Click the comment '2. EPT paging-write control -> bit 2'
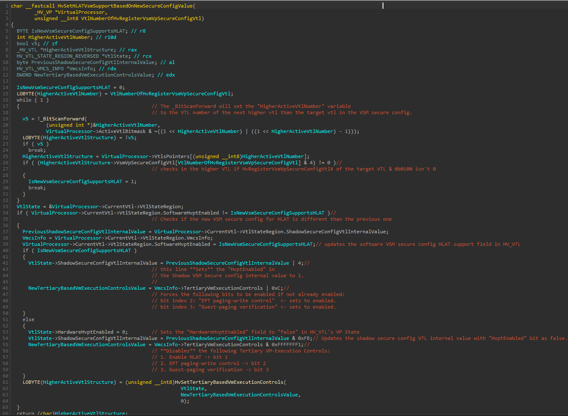568x416 pixels. click(208, 363)
